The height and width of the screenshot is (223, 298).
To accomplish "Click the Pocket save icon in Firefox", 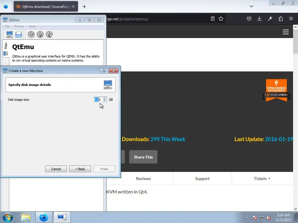I will [x=249, y=19].
